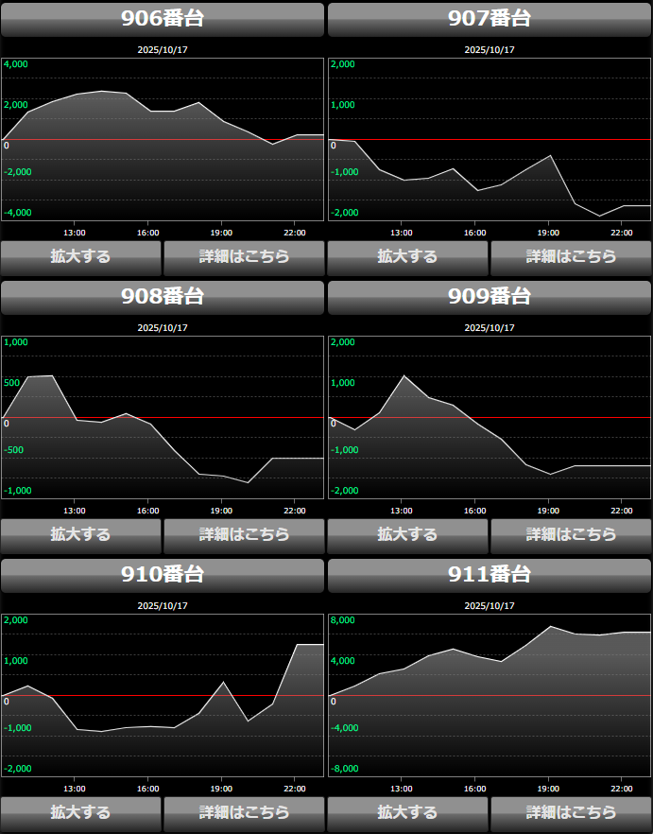Select 詳細はこちら under the 909番台 chart

pyautogui.click(x=571, y=534)
